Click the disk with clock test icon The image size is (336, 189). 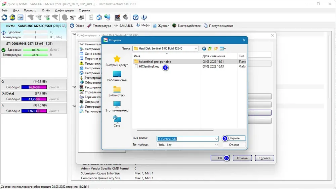39,17
